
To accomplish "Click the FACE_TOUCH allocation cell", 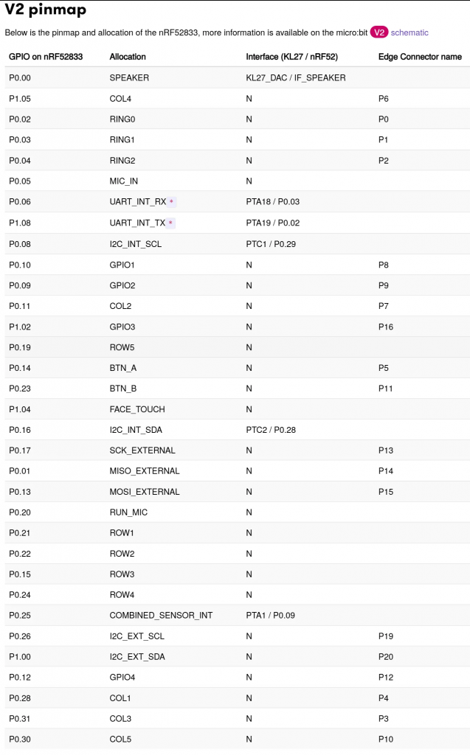I will click(x=137, y=409).
